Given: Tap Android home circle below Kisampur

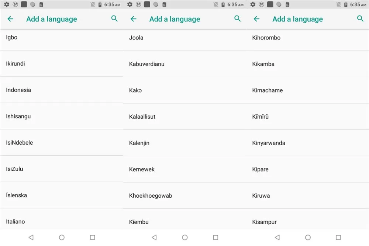Looking at the screenshot, I should coord(308,237).
